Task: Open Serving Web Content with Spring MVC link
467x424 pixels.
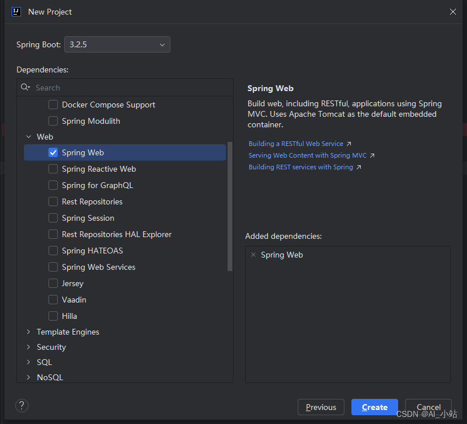Action: (x=308, y=155)
